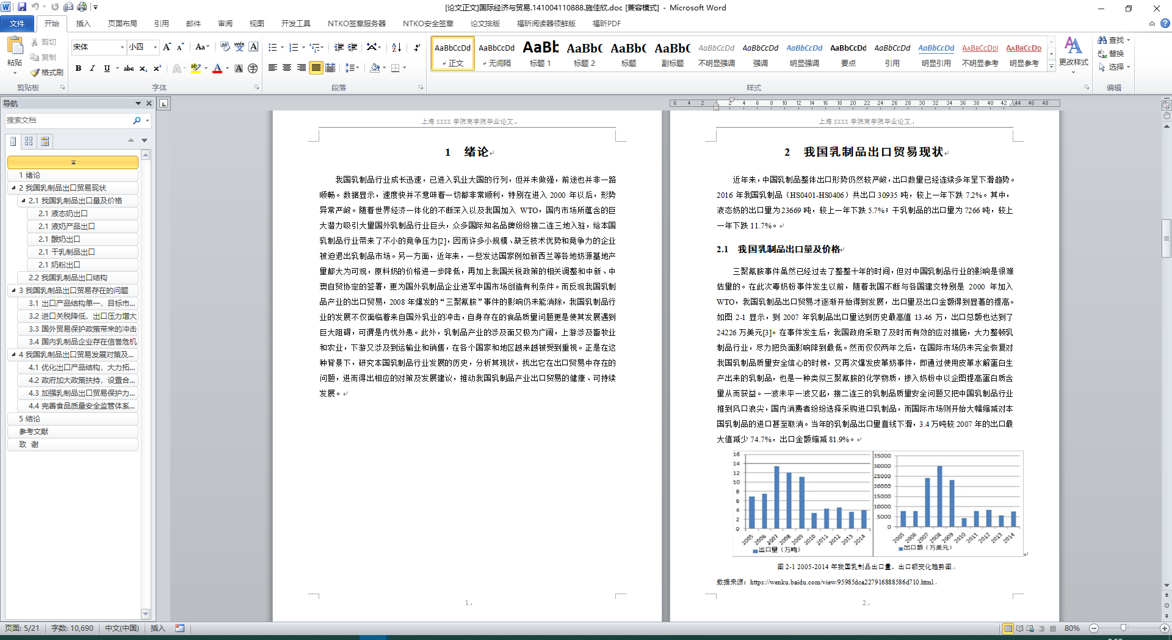This screenshot has height=640, width=1172.
Task: Browse headings tab in navigation pane
Action: [x=13, y=141]
